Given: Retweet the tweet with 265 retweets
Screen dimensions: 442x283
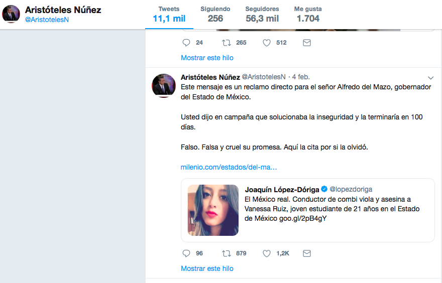Looking at the screenshot, I should click(227, 43).
